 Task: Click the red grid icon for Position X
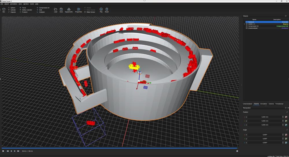pyautogui.click(x=286, y=117)
